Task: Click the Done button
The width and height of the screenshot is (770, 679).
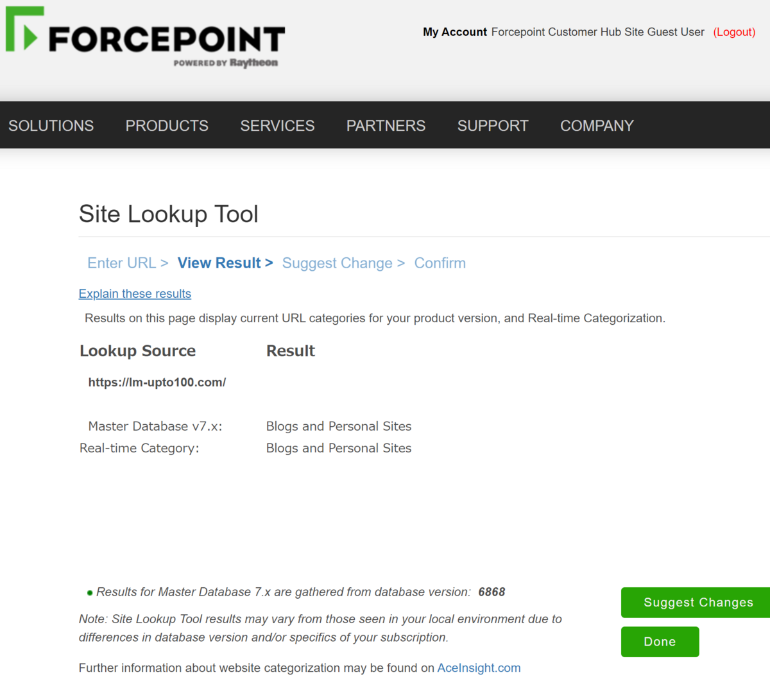Action: click(660, 642)
